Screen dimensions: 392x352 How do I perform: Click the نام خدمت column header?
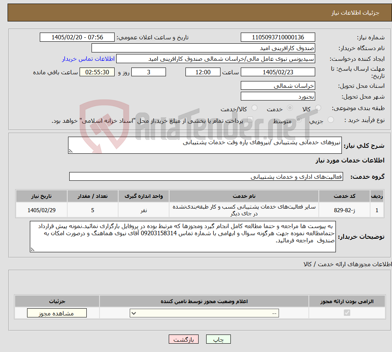[244, 196]
